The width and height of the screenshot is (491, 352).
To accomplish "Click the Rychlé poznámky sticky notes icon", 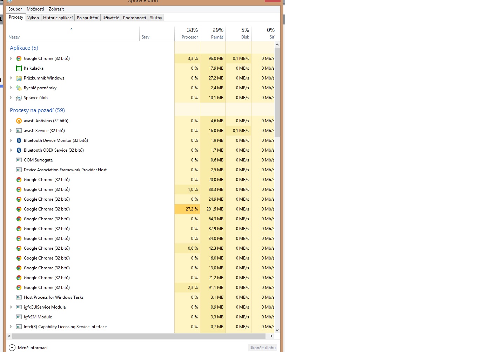I will click(19, 88).
